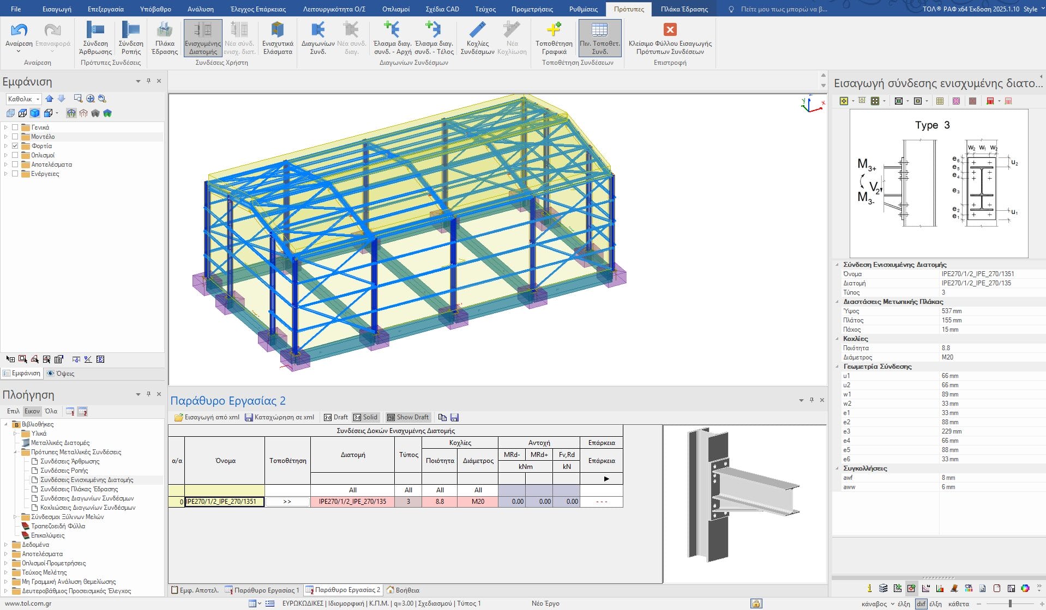
Task: Click the Πλάκα Έδρασης ribbon icon
Action: coord(164,38)
